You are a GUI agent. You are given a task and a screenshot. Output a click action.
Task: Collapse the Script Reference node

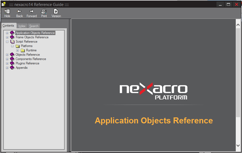(7, 42)
